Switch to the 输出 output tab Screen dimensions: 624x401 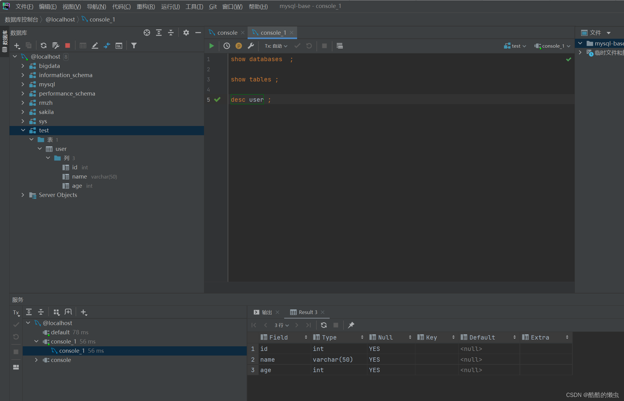266,312
